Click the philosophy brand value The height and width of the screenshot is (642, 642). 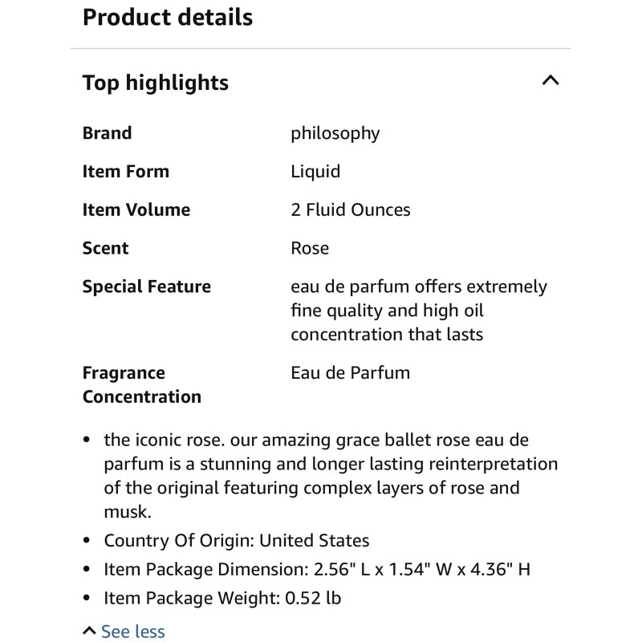point(335,133)
